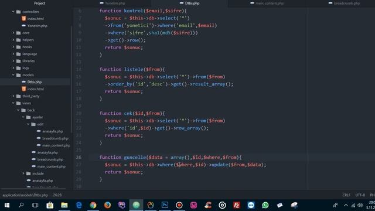Screen dimensions: 375x211
Task: Click the Project panel header
Action: (x=39, y=3)
